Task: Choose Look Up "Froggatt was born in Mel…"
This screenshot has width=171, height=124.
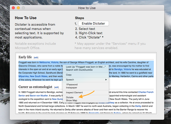Action: (86, 67)
